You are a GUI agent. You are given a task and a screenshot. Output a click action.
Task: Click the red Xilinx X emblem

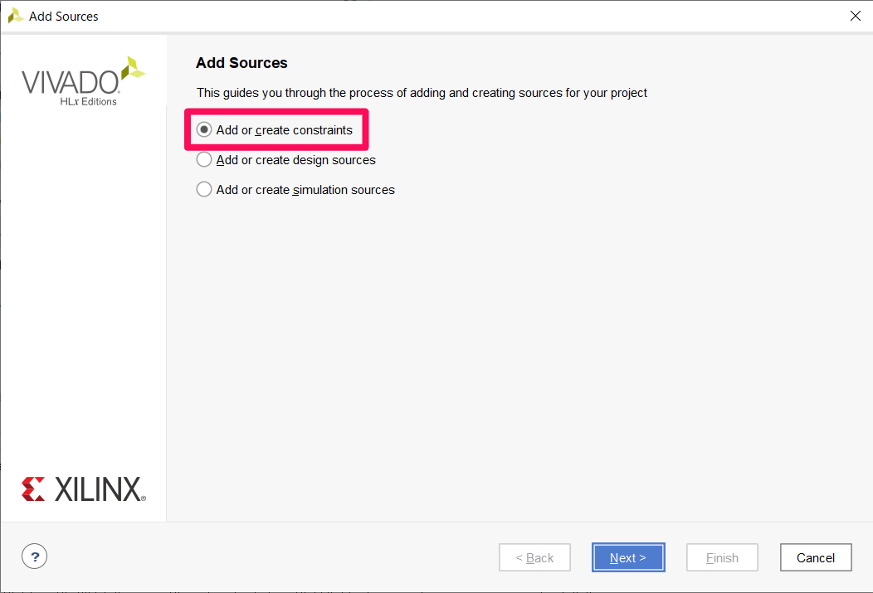(x=33, y=489)
